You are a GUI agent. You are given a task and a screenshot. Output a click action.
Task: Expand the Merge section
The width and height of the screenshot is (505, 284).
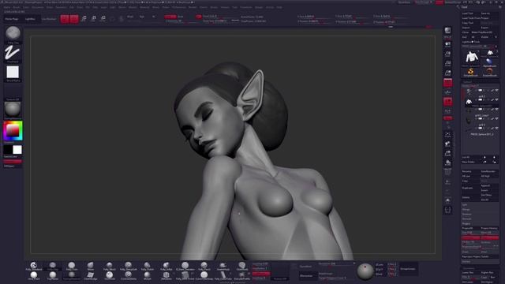(x=466, y=209)
